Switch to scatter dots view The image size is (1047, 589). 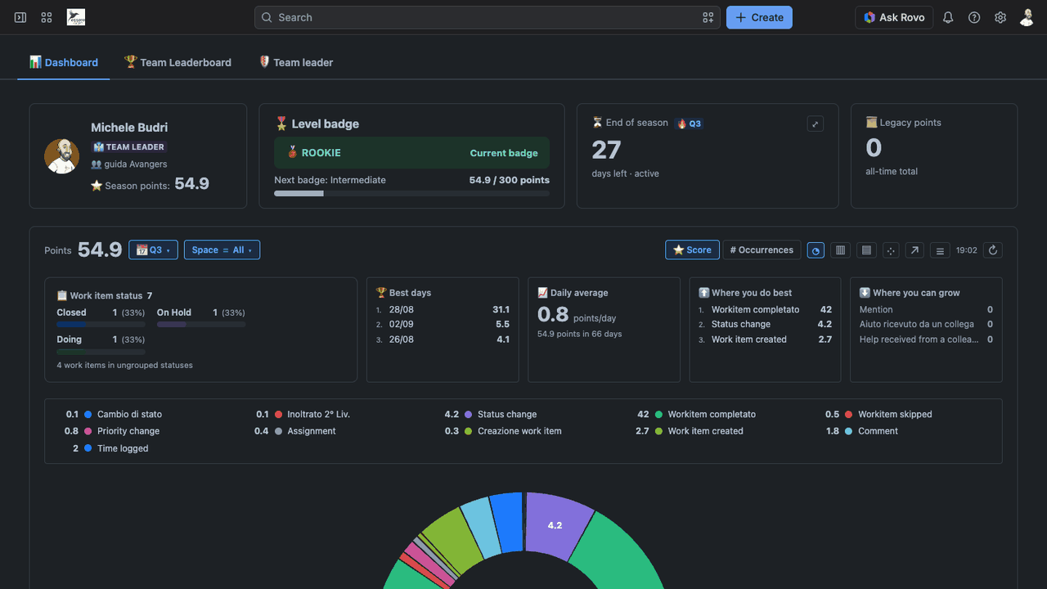(x=891, y=250)
